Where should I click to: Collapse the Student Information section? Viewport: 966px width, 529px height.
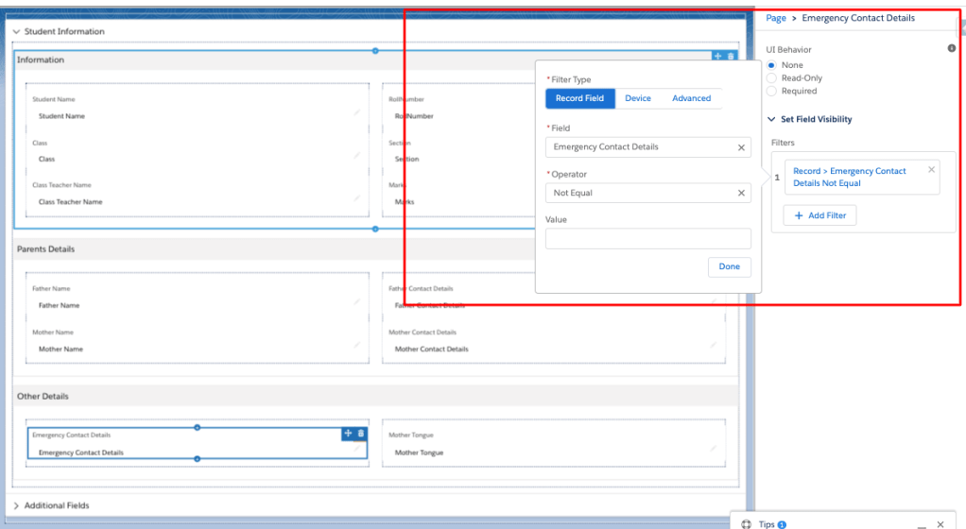tap(16, 31)
